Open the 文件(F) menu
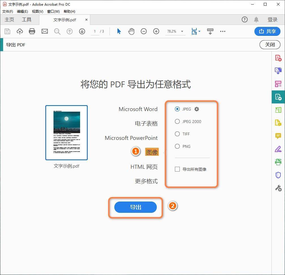 [8, 11]
